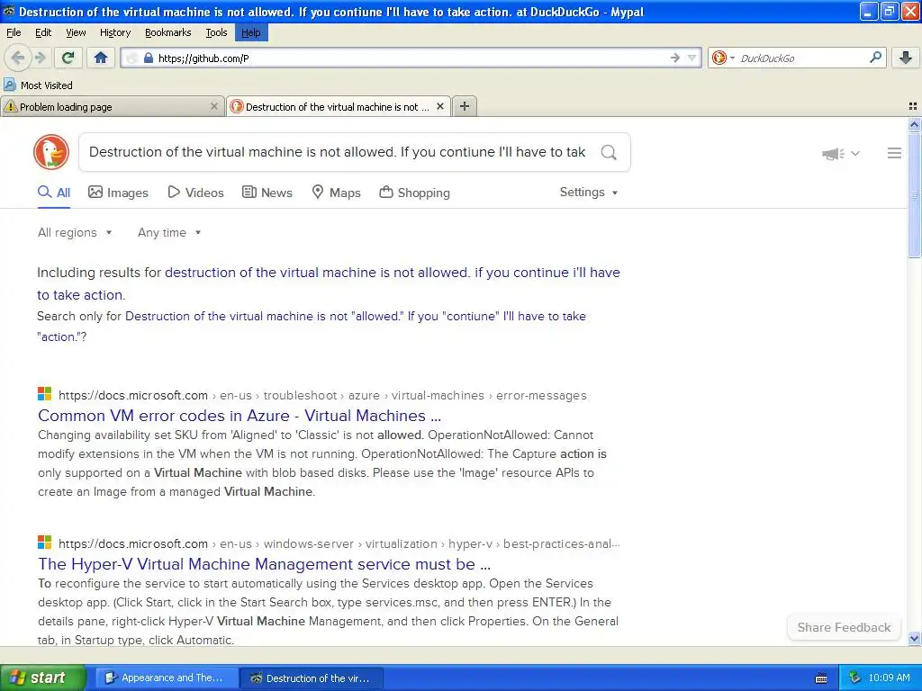Screen dimensions: 922x691
Task: Expand the Settings dropdown
Action: (589, 193)
